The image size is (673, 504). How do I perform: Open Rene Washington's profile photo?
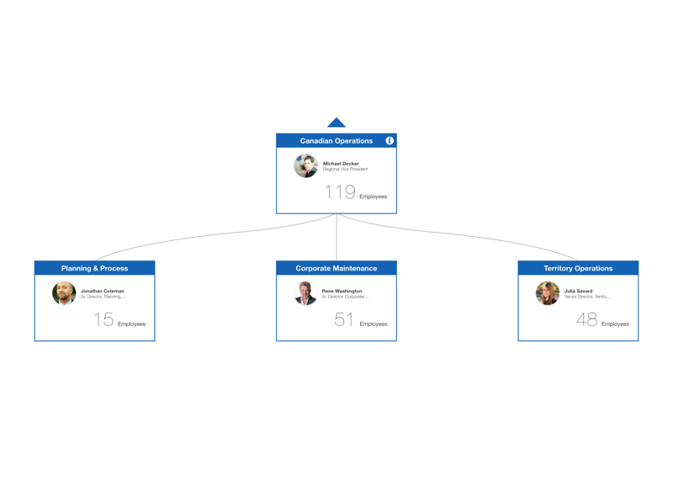(305, 293)
